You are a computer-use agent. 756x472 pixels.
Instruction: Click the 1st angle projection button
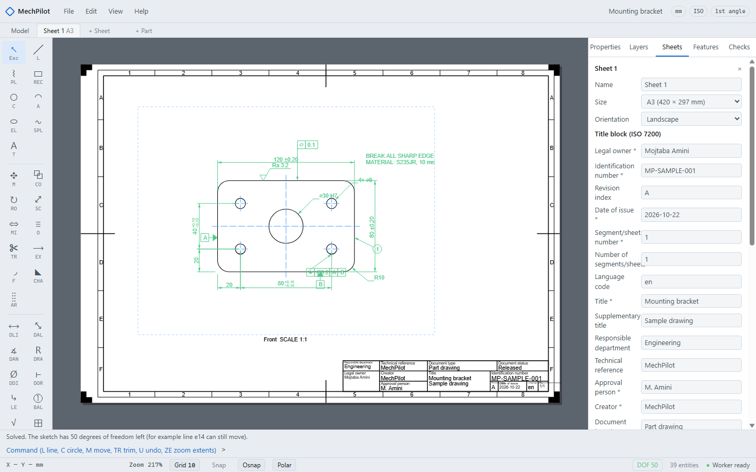coord(730,11)
